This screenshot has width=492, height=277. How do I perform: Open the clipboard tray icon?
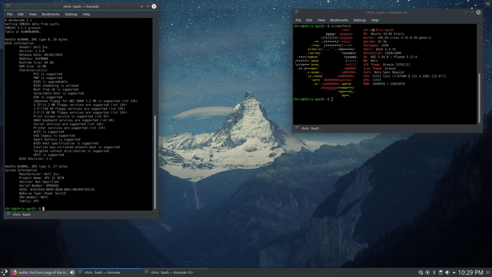coord(441,272)
